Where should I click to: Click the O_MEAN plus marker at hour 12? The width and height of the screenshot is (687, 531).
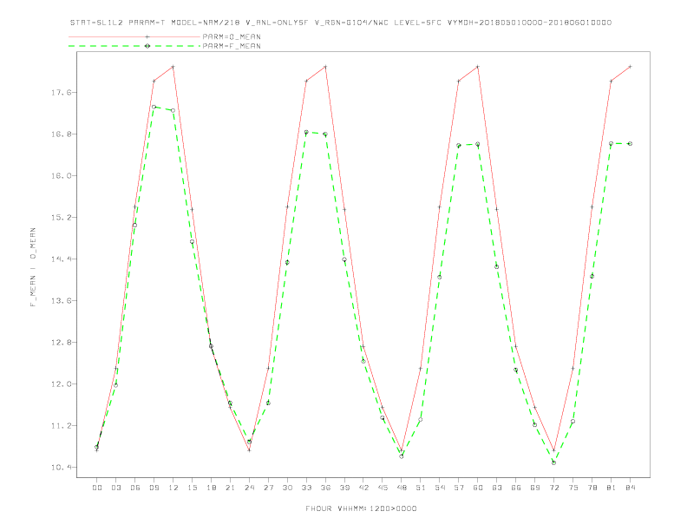tap(173, 67)
